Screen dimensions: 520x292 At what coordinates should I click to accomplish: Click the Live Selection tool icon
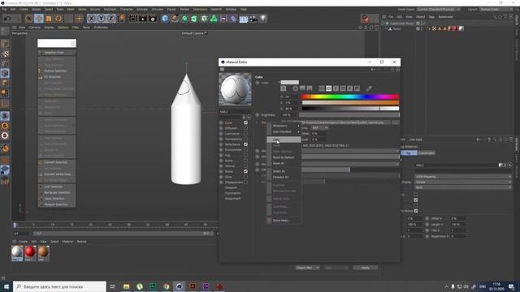[29, 19]
